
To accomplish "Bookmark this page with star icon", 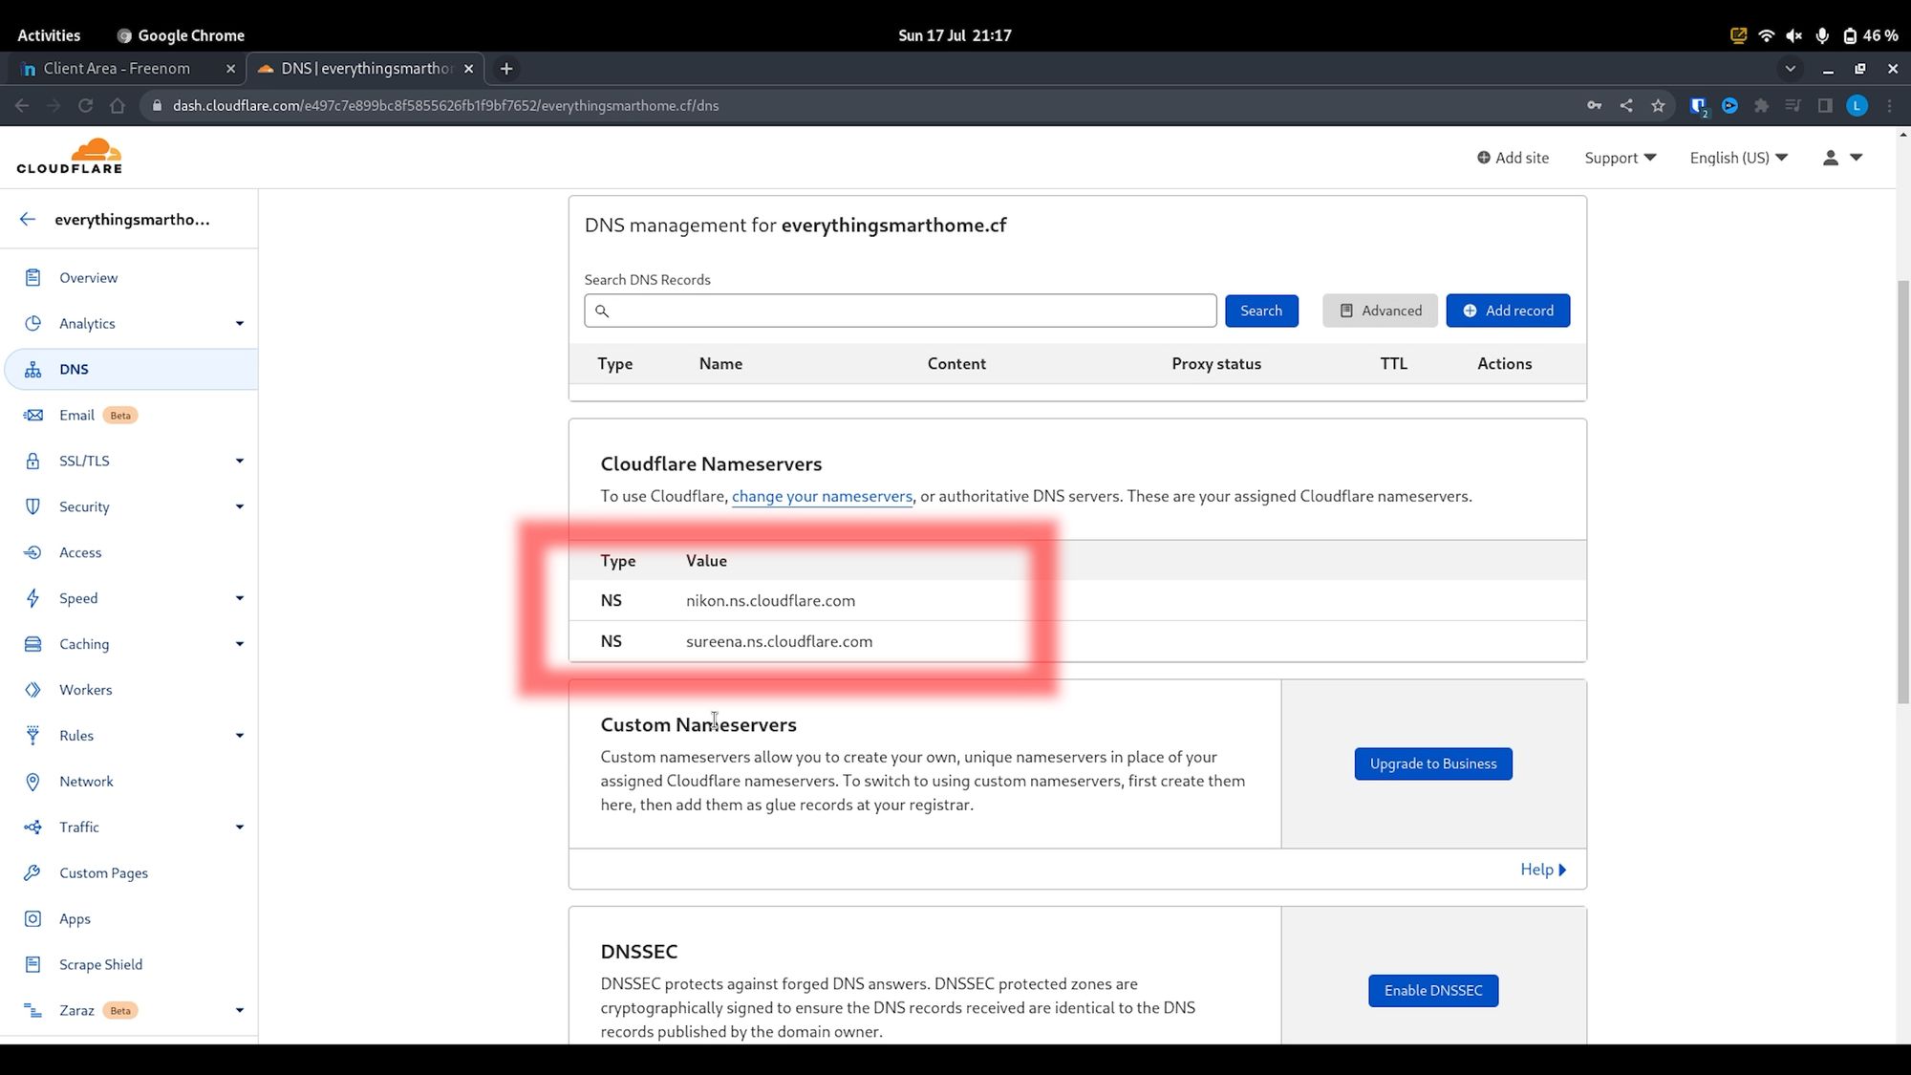I will (x=1658, y=105).
